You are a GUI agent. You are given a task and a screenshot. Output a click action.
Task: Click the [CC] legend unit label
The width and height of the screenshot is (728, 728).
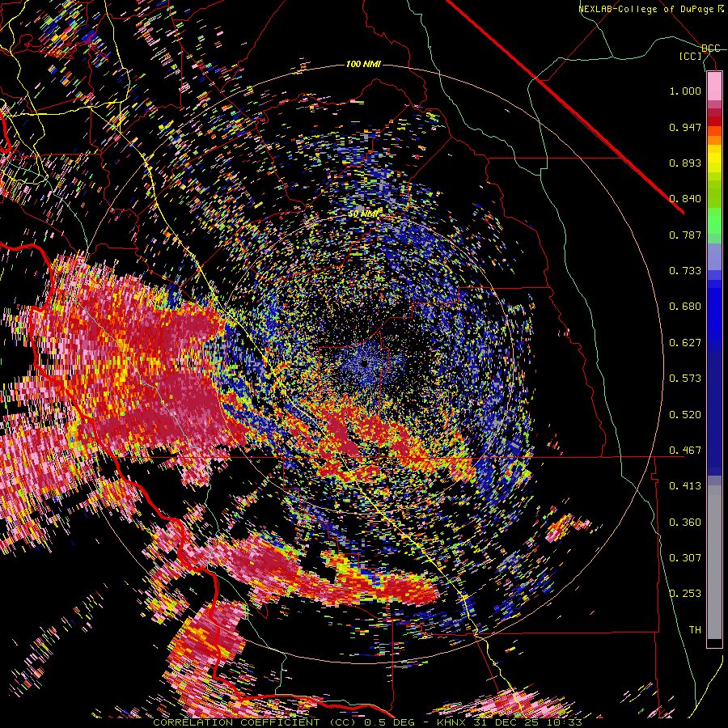coord(691,56)
